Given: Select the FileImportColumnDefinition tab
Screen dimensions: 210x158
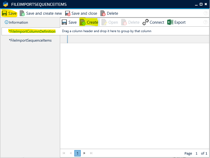Looking at the screenshot, I should pyautogui.click(x=32, y=31).
